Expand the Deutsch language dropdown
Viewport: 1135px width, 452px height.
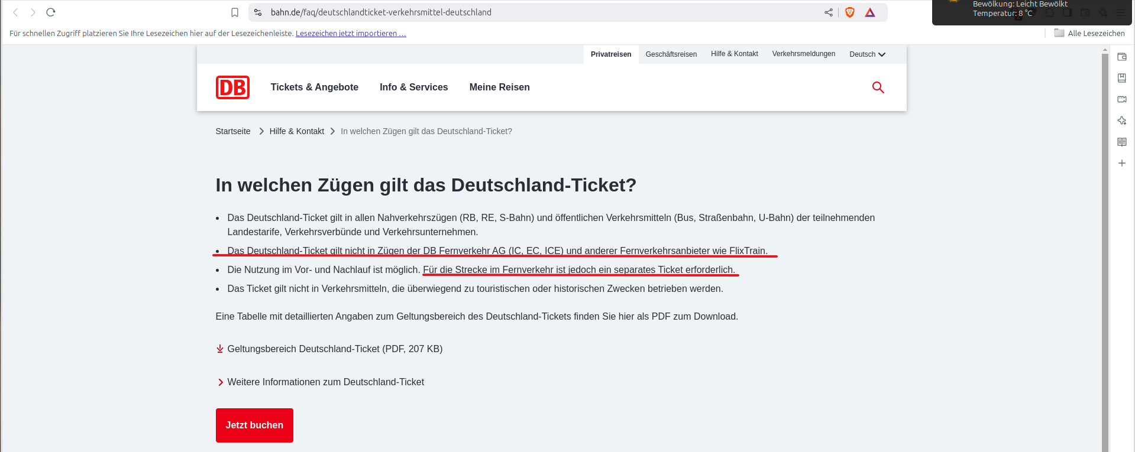pyautogui.click(x=867, y=54)
